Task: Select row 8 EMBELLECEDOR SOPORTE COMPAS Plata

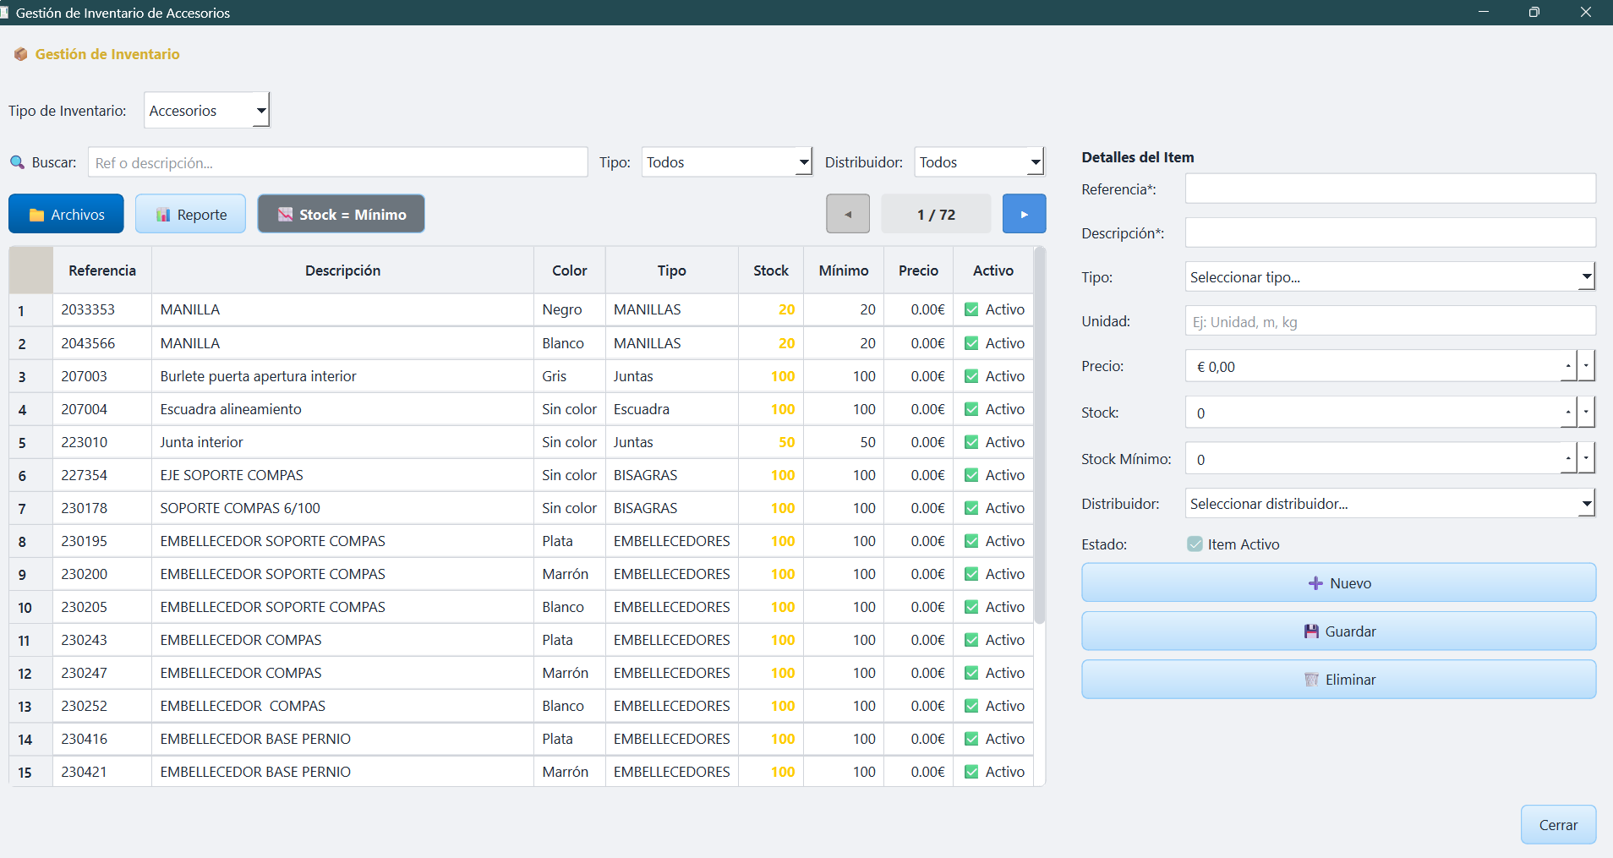Action: click(x=272, y=541)
